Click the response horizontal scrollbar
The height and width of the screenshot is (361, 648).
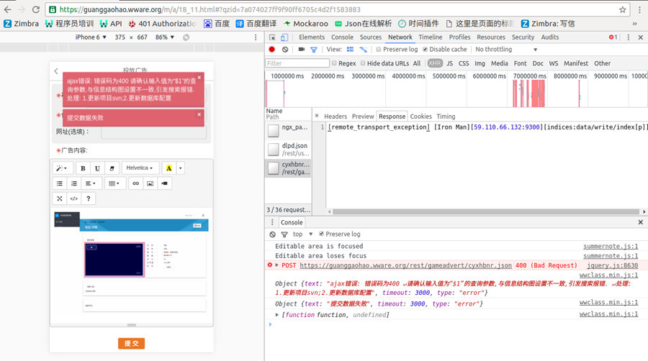click(486, 211)
